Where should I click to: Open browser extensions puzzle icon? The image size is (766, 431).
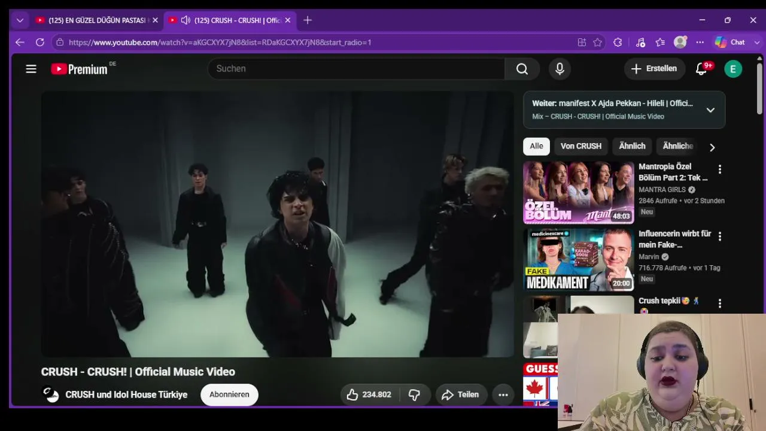point(618,43)
